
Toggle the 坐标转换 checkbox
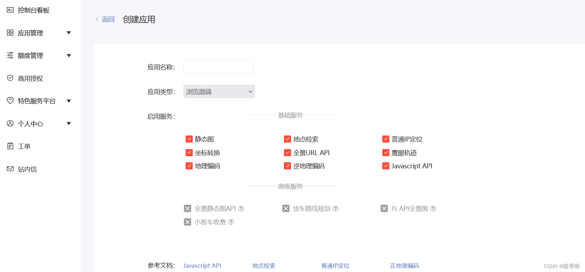pyautogui.click(x=189, y=153)
